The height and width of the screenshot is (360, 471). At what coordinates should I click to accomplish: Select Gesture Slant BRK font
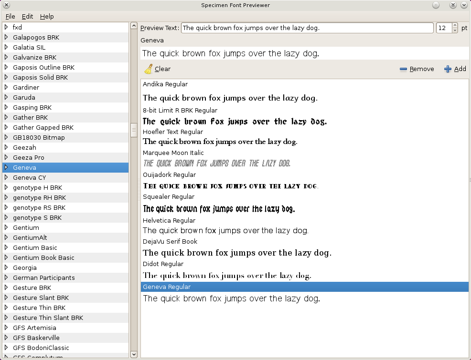[65, 298]
